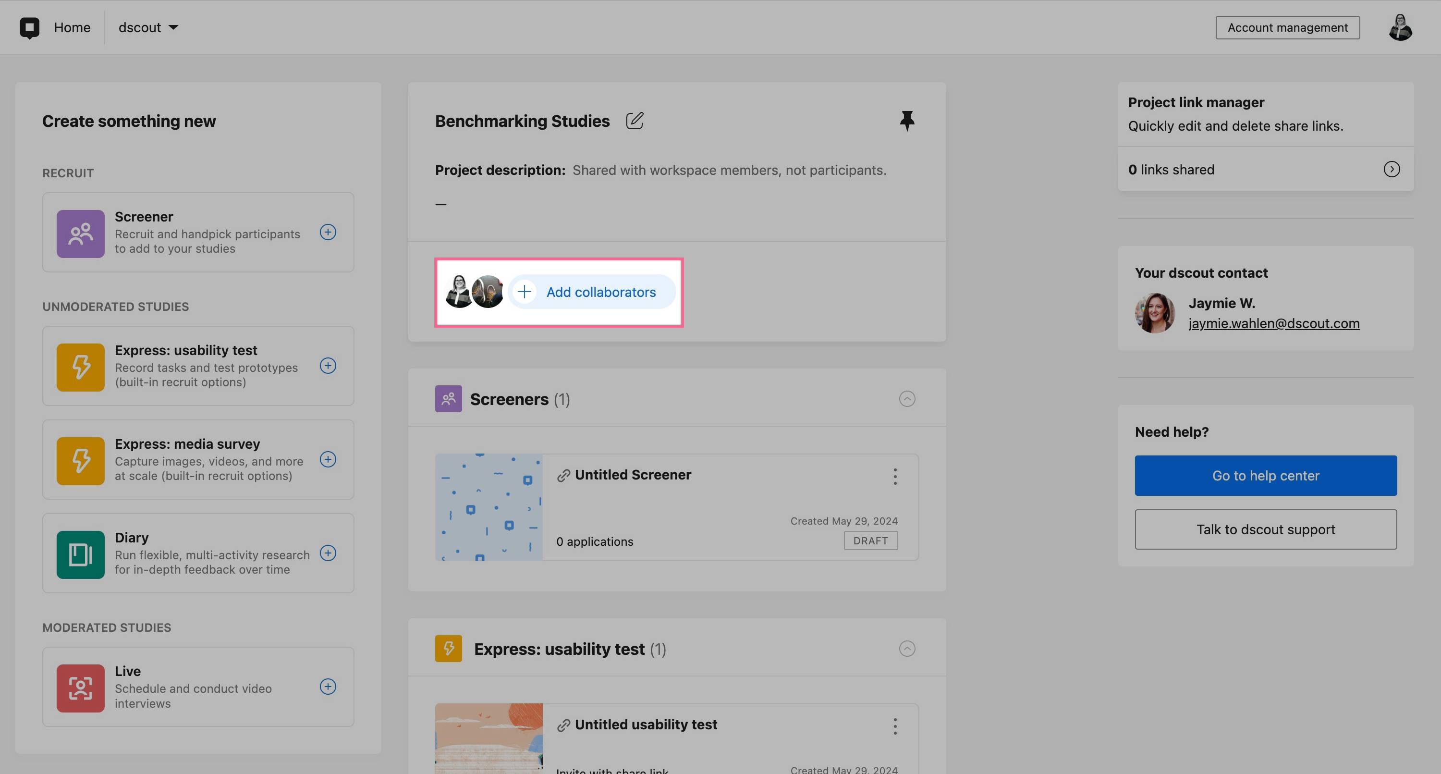Click the red Live interview icon
Viewport: 1441px width, 774px height.
pyautogui.click(x=81, y=688)
